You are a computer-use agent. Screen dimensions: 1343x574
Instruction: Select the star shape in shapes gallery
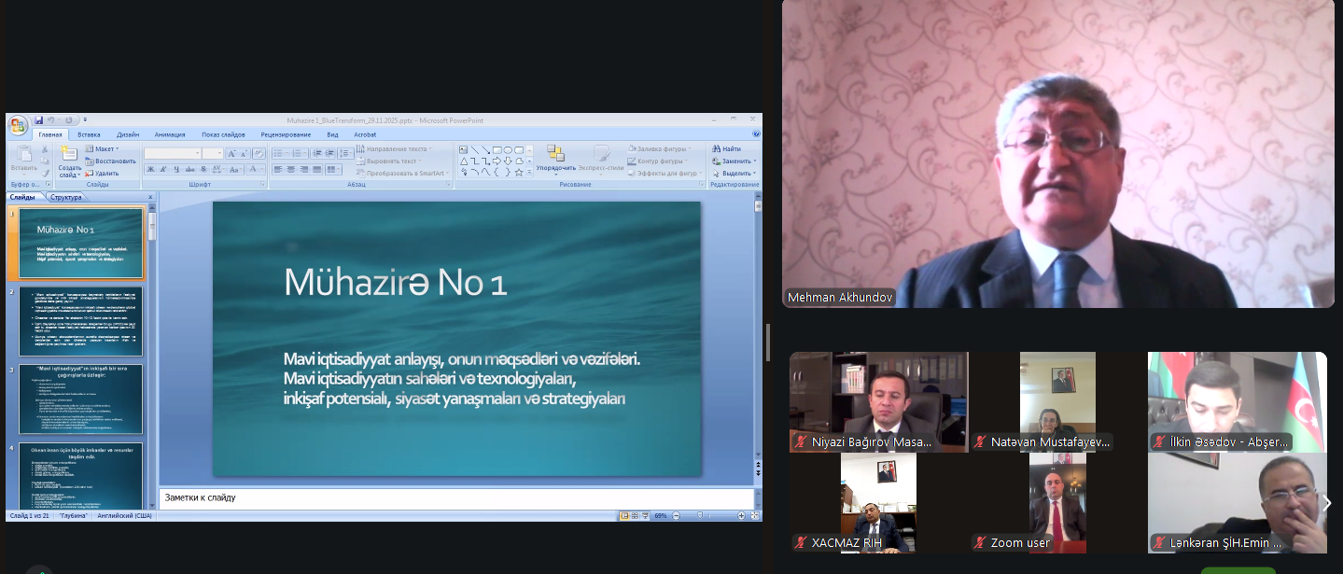click(519, 172)
